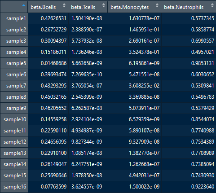Select the beta.Monocytes column header
Viewport: 216px width, 193px height.
134,7
